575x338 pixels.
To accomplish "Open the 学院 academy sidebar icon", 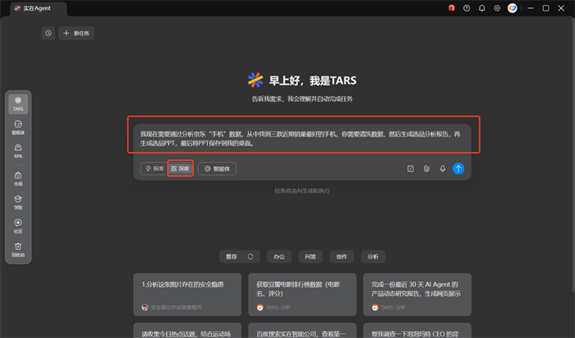I will point(18,201).
